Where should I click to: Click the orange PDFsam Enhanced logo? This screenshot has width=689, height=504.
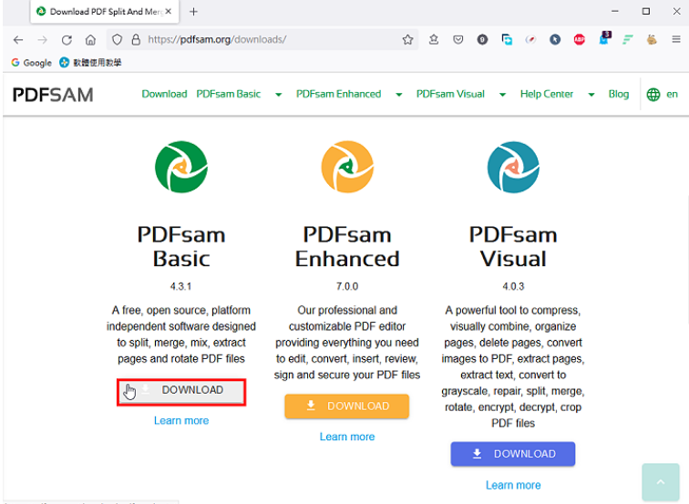[347, 167]
